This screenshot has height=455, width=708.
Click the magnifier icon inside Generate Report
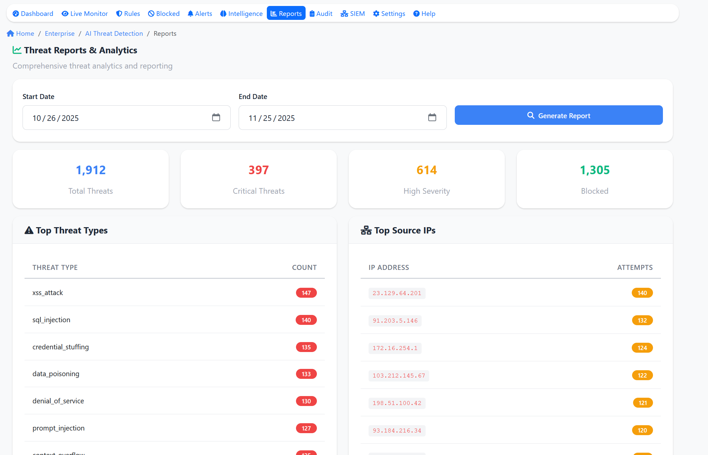coord(530,115)
